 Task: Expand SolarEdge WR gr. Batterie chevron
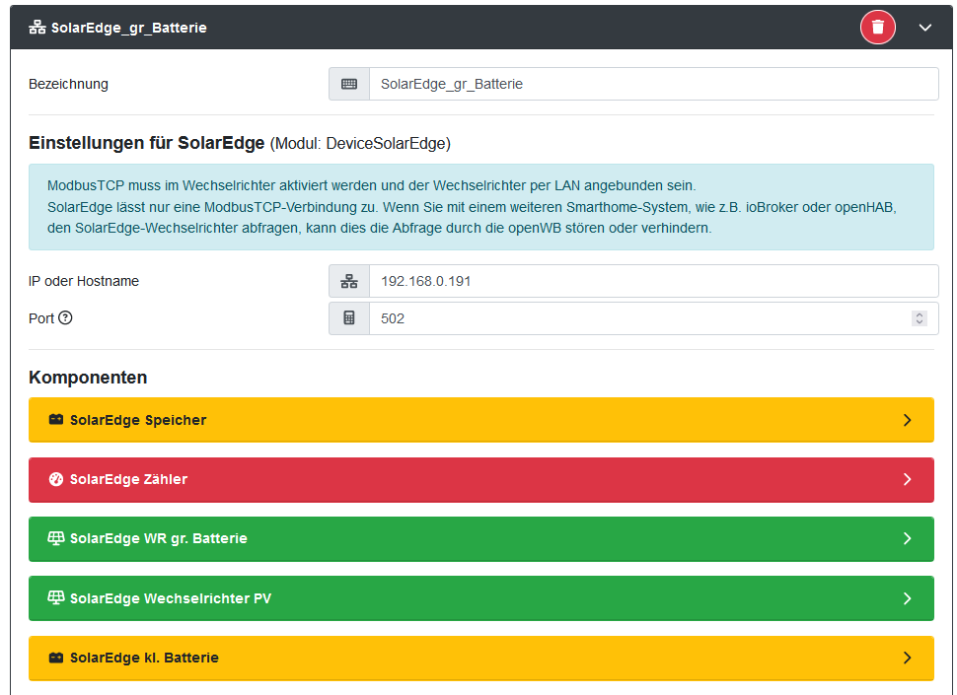(908, 539)
